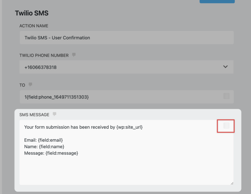Screen dimensions: 251x194
Task: Click the resize grip of the message box
Action: coord(232,183)
